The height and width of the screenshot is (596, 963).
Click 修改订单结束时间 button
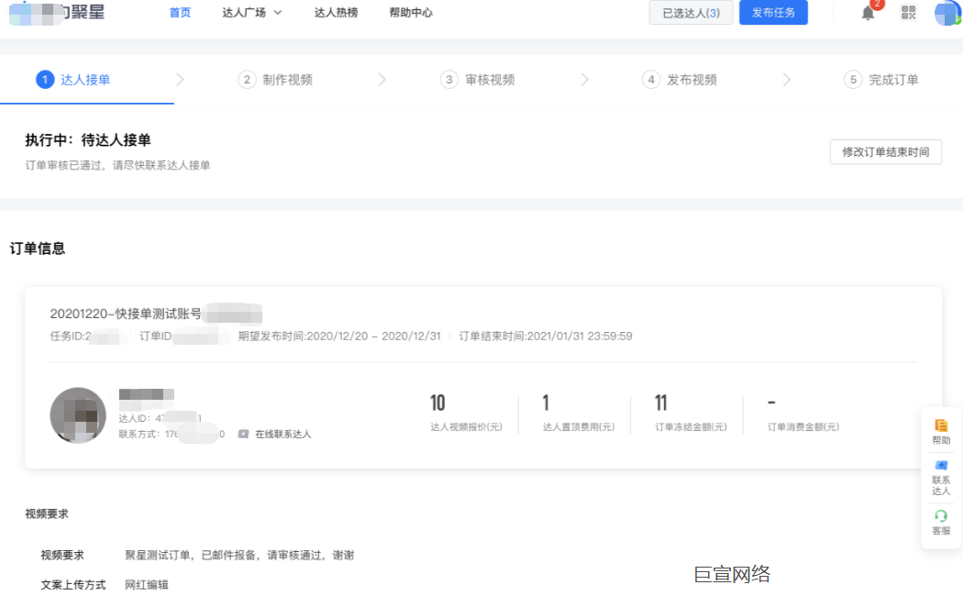885,152
